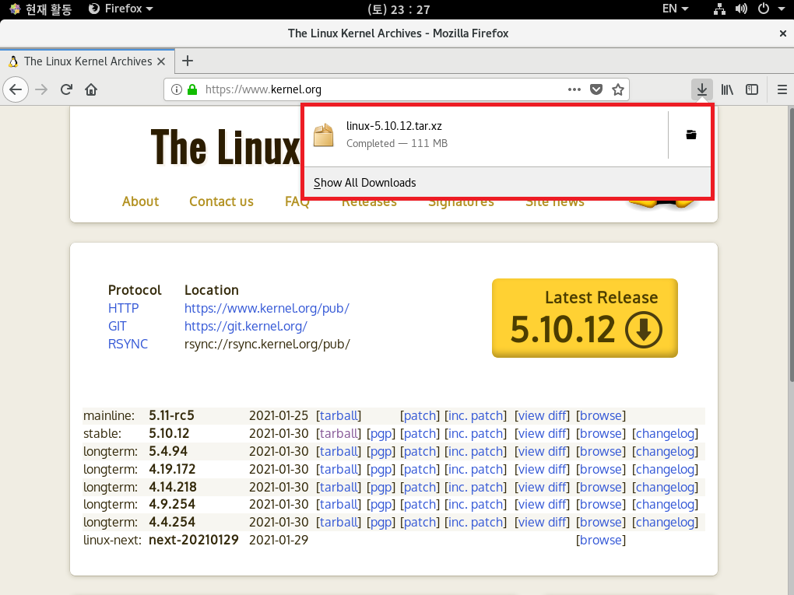Toggle the downloads panel arrow button
Screen dimensions: 794x595
click(702, 90)
